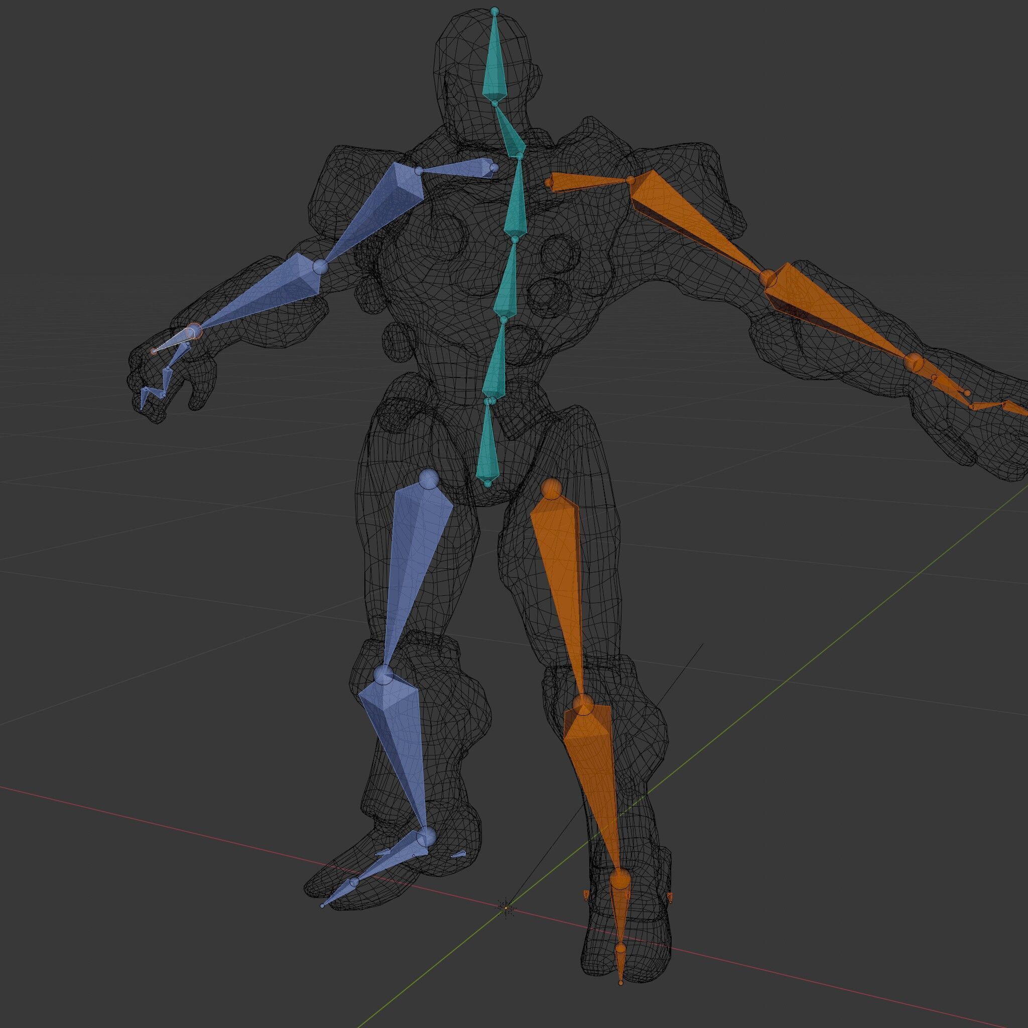Click the orange knee joint sphere

tap(583, 705)
